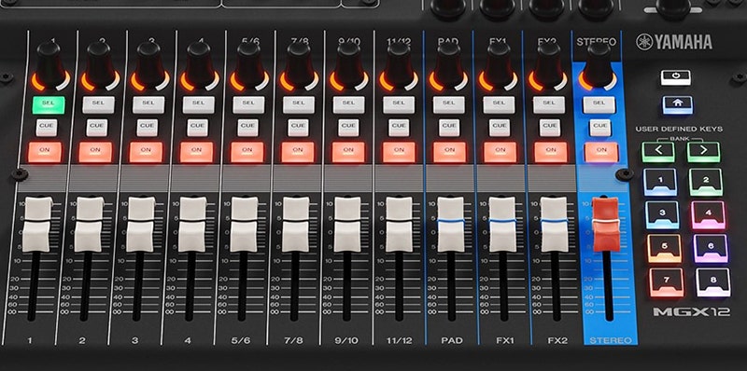
Task: Select channel 3 with SEL button
Action: pos(148,104)
